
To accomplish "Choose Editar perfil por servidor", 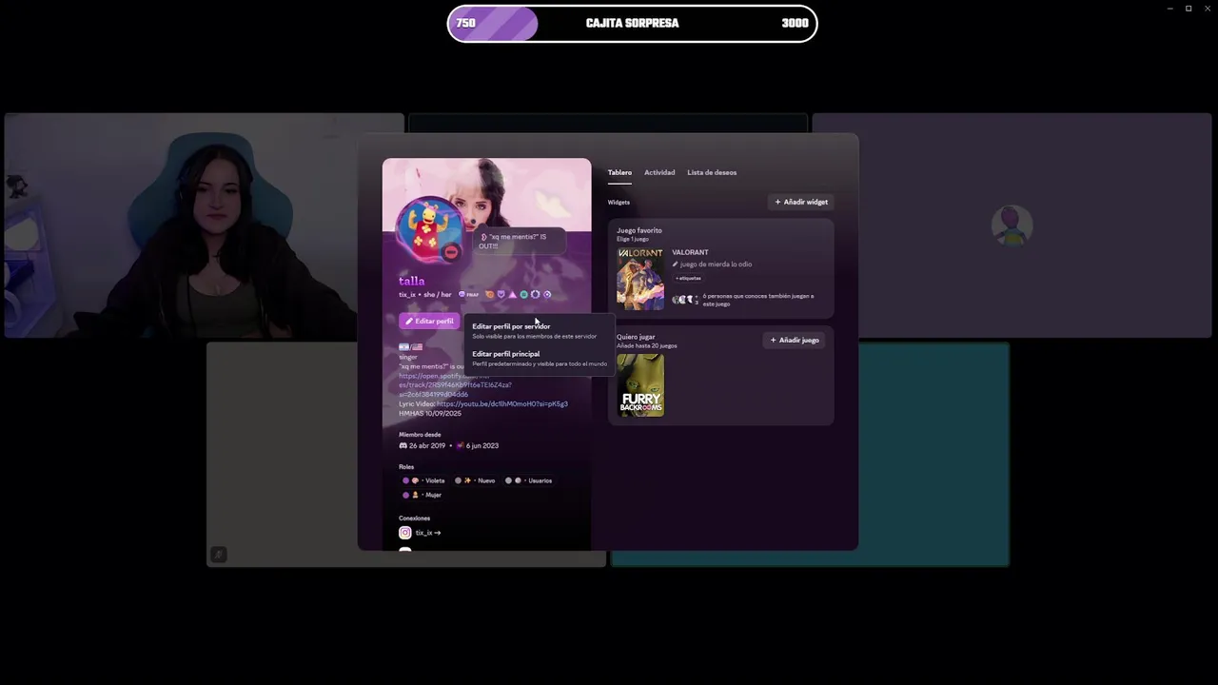I will 540,330.
